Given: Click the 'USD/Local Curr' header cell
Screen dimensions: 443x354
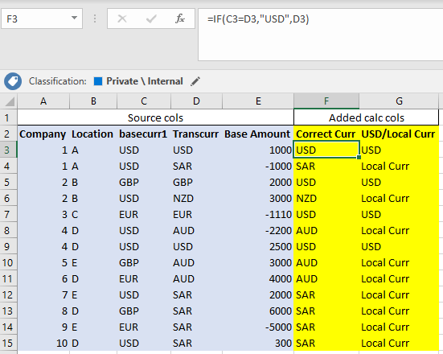Looking at the screenshot, I should [x=399, y=134].
